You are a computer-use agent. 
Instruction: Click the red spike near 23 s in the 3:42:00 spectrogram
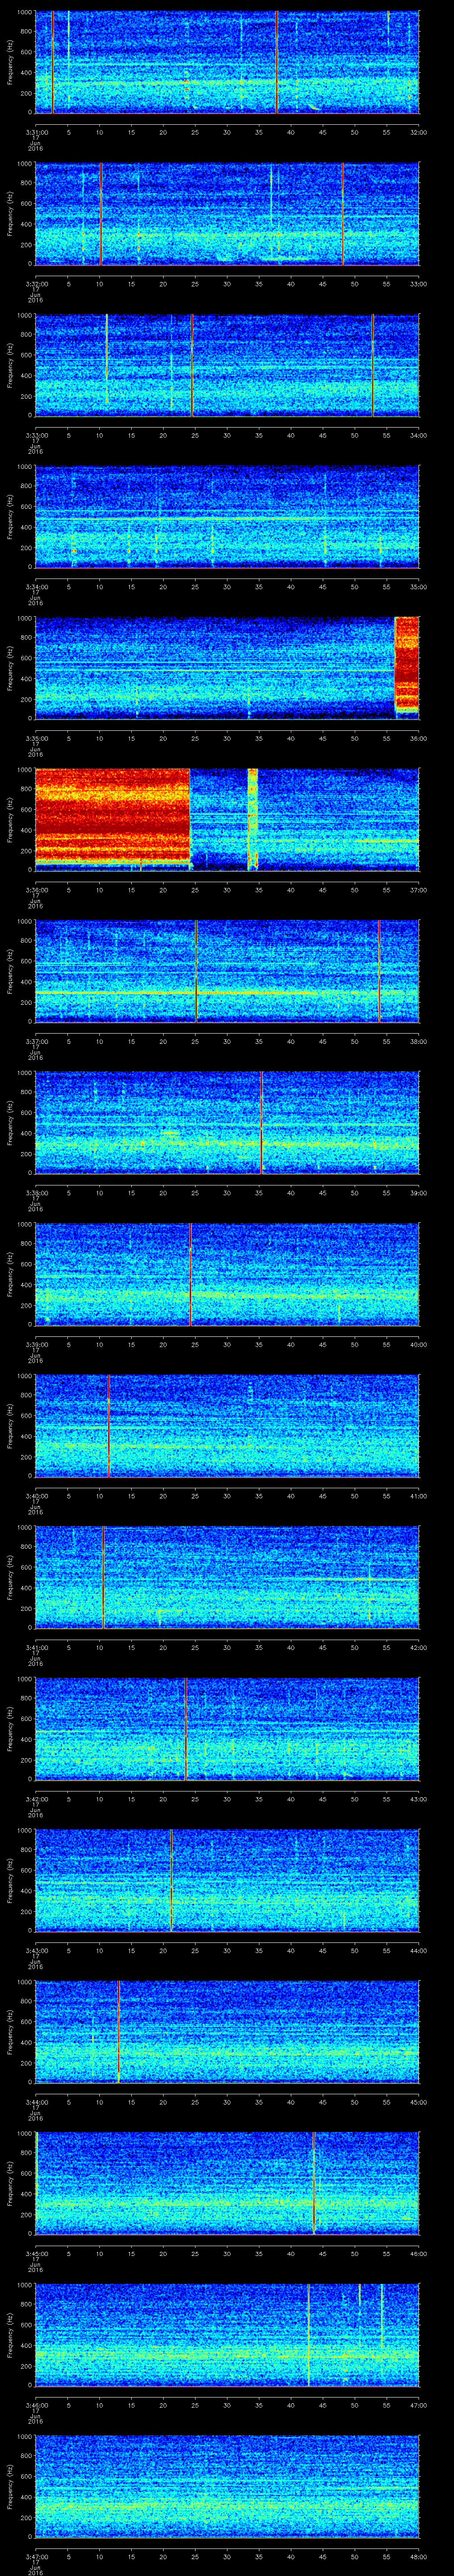(x=186, y=1728)
